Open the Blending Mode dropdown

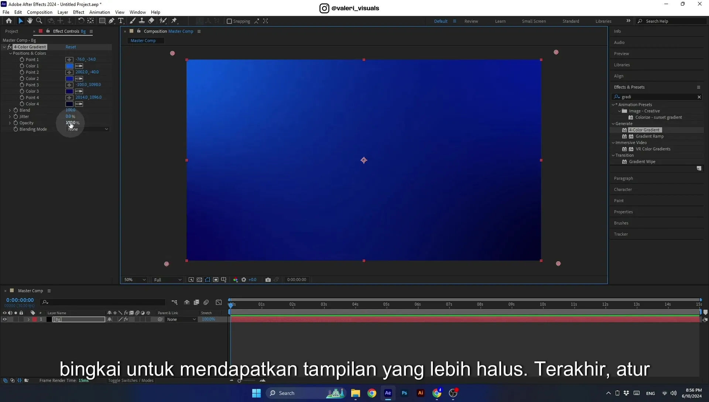pos(88,129)
